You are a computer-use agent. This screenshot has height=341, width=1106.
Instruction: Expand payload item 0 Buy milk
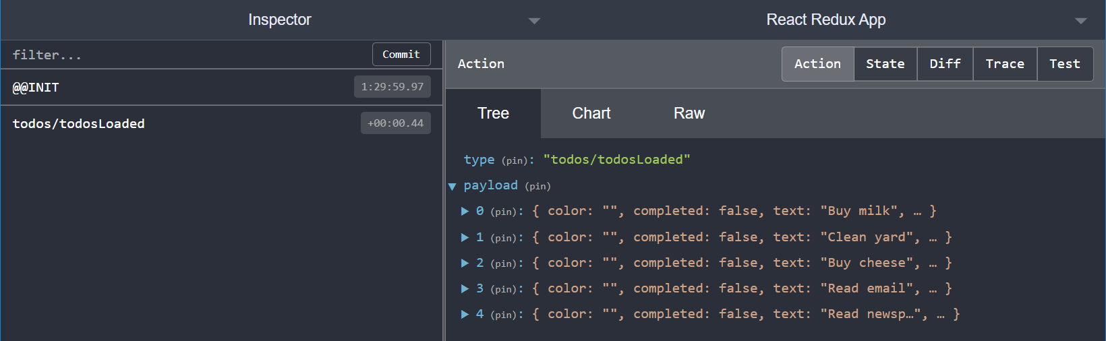pyautogui.click(x=465, y=212)
